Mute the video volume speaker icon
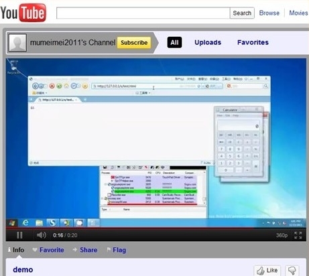 tap(41, 235)
